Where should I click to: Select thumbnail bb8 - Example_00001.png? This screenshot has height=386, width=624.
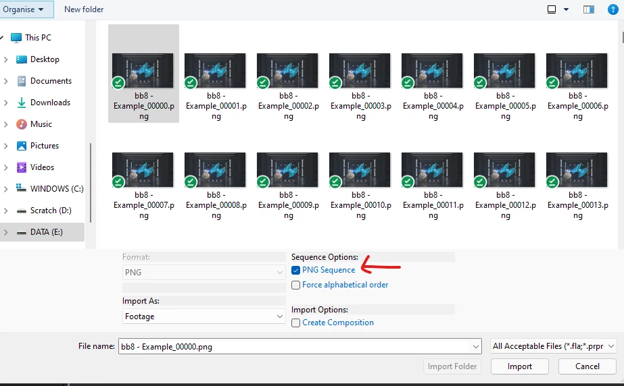[x=215, y=70]
